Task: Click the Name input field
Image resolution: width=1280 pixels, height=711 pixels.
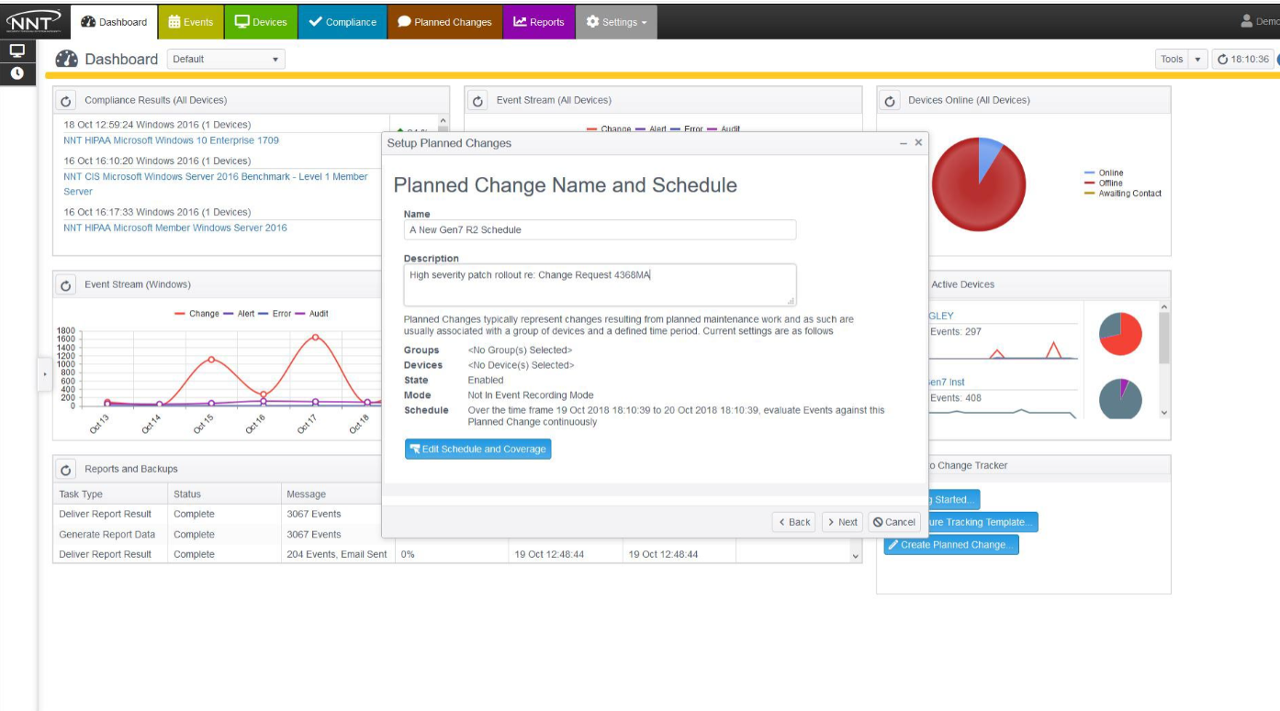Action: click(x=600, y=230)
